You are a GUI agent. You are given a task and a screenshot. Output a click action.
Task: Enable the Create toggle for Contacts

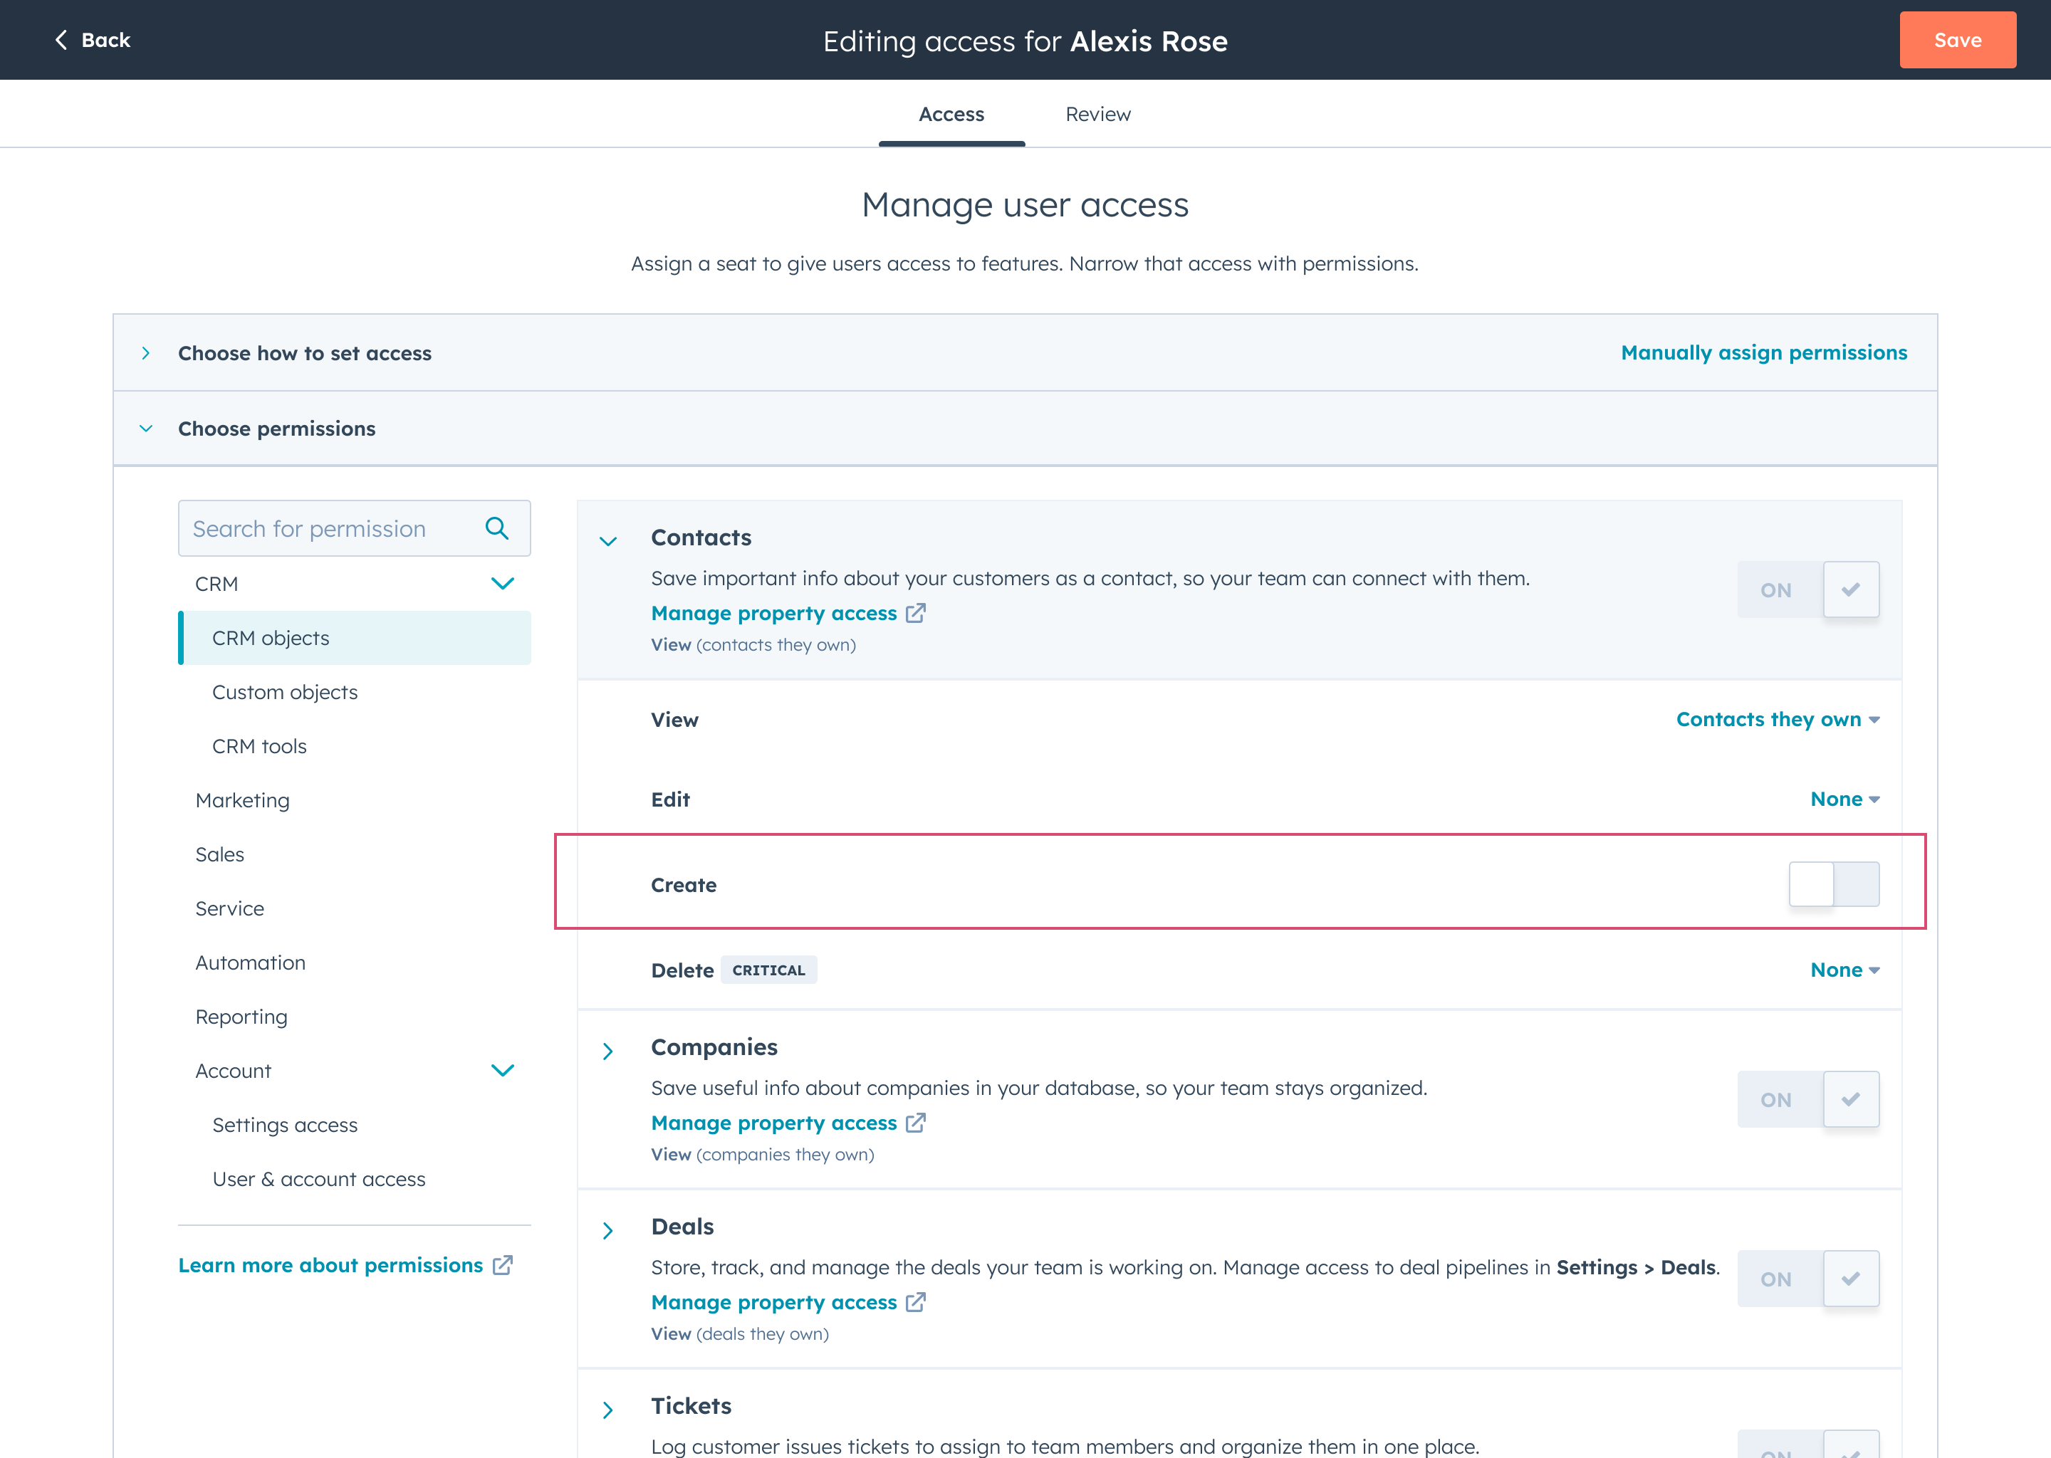1834,884
